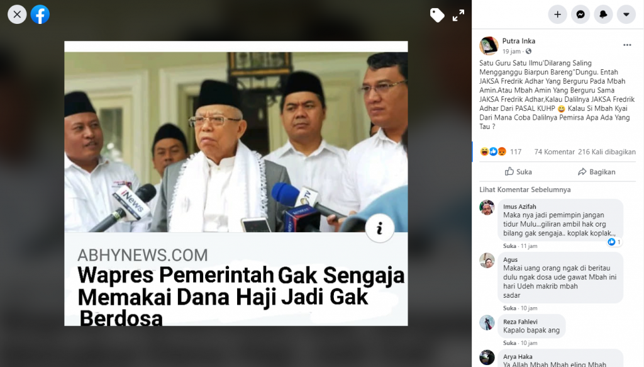The width and height of the screenshot is (644, 367).
Task: View the 74 Komentar count
Action: click(x=554, y=152)
